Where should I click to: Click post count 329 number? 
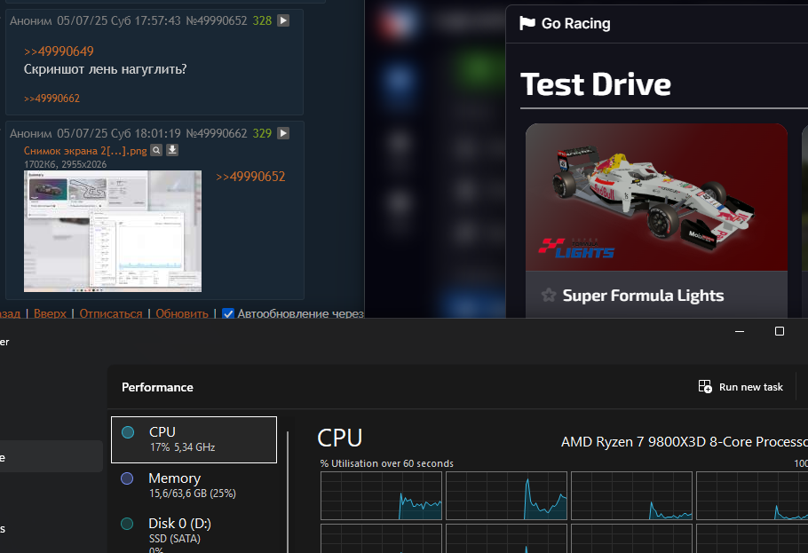click(262, 133)
